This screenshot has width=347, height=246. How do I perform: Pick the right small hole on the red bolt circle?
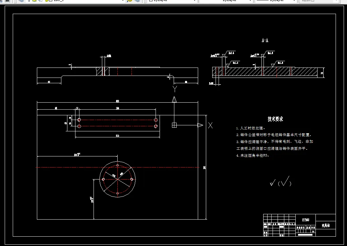[132, 179]
